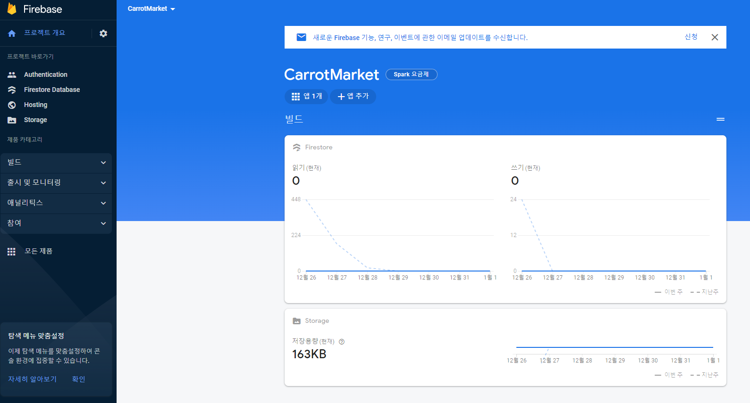The width and height of the screenshot is (750, 403).
Task: Collapse the 빌드 section with minus icon
Action: (x=720, y=119)
